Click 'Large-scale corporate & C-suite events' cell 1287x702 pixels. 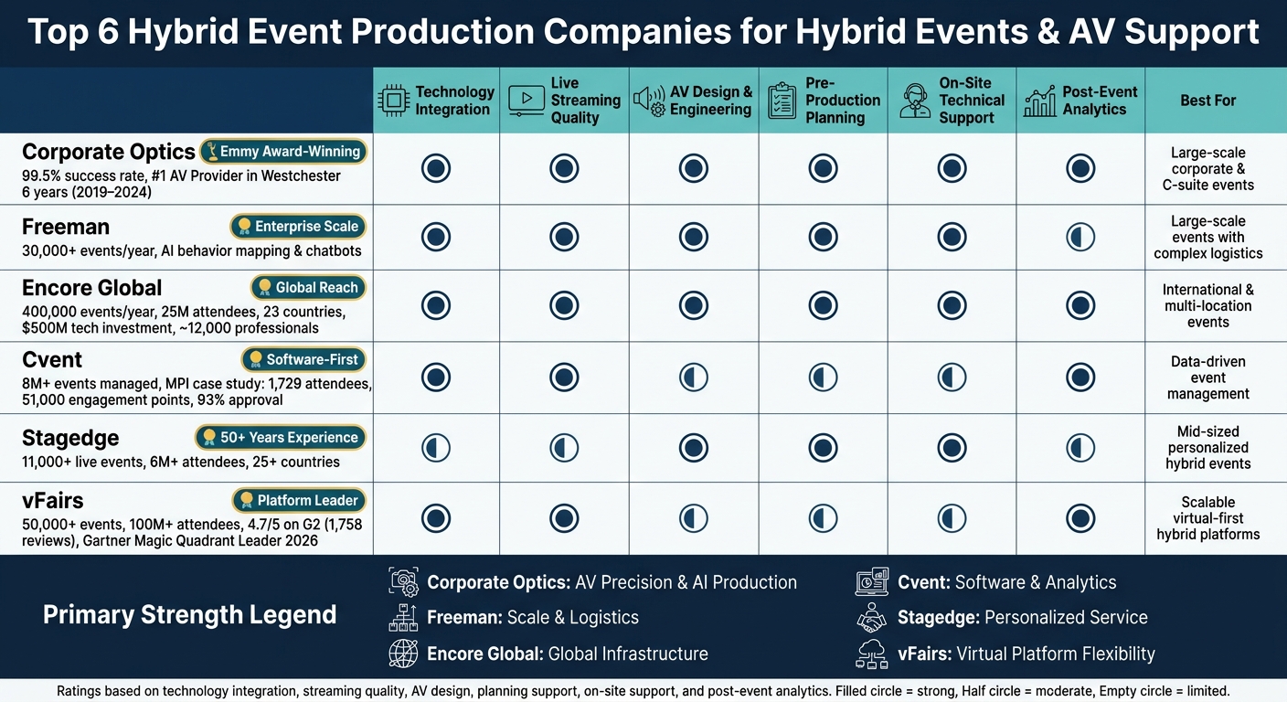pos(1207,169)
